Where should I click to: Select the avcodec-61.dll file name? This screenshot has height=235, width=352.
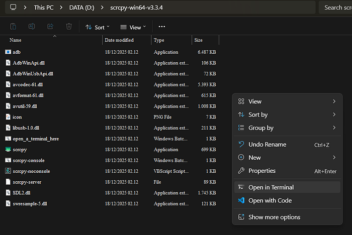28,84
